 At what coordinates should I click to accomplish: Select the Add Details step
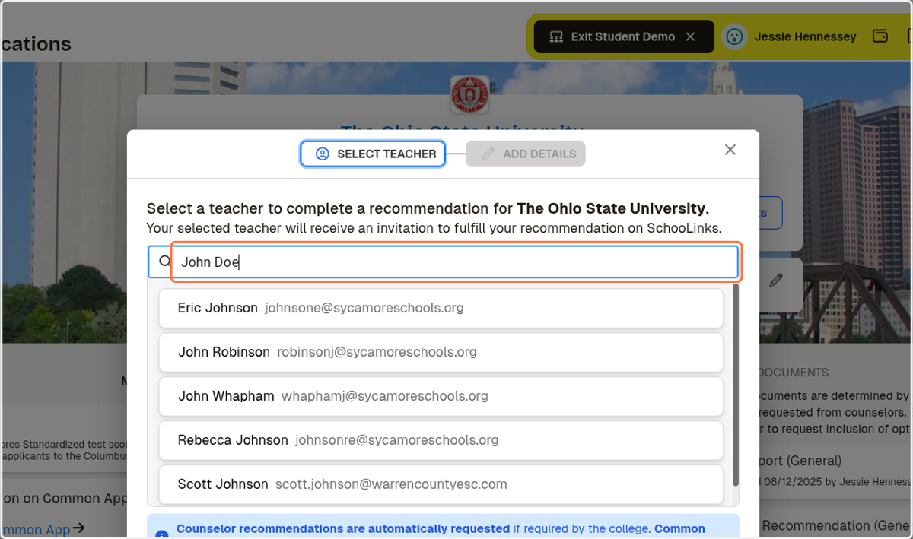coord(526,154)
